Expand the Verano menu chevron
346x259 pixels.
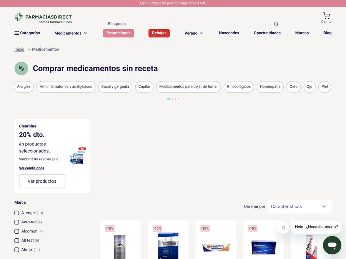pyautogui.click(x=201, y=33)
